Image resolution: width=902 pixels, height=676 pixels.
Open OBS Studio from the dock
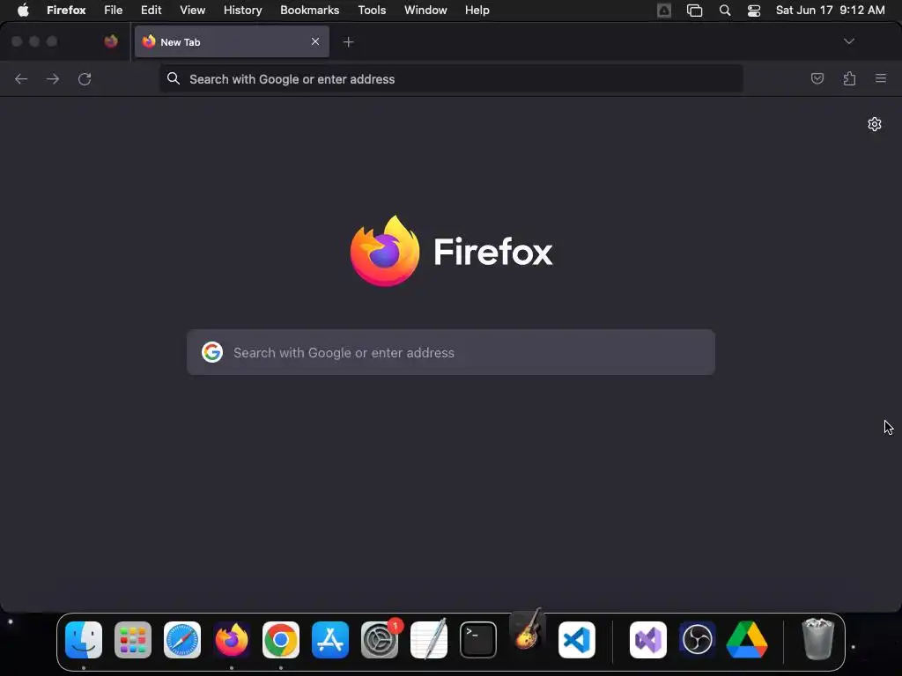coord(698,640)
